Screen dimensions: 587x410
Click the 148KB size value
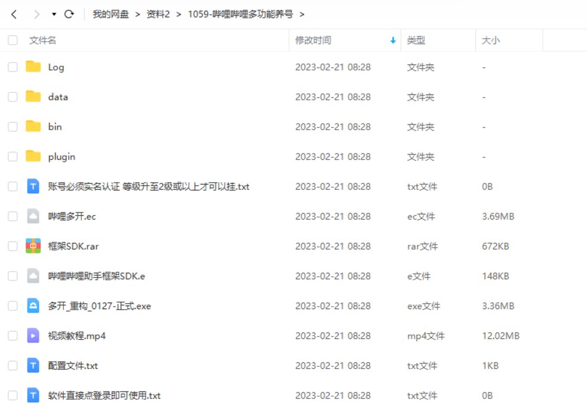[495, 276]
